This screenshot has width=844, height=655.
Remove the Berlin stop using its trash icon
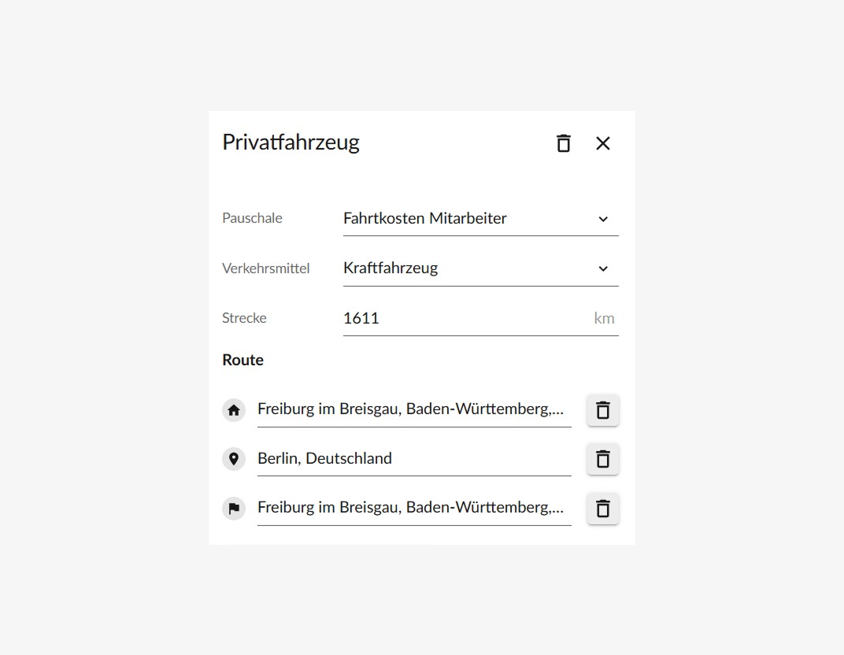coord(602,459)
